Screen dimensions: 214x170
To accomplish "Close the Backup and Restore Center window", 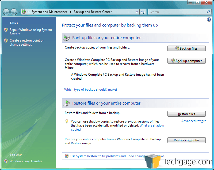I will pos(206,3).
